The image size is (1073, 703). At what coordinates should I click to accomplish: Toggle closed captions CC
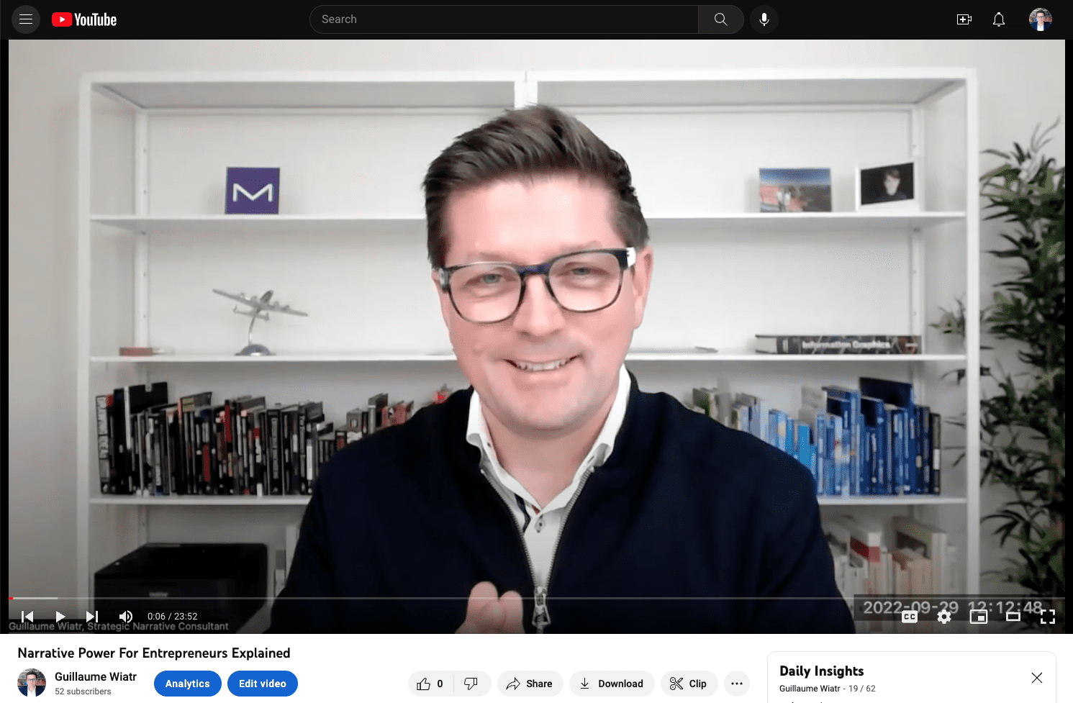click(910, 616)
